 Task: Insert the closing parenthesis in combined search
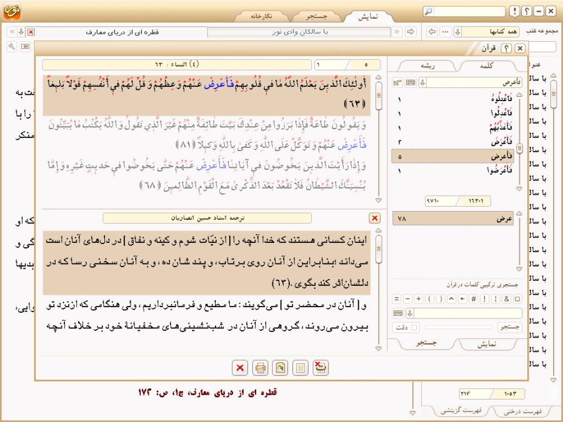(441, 298)
